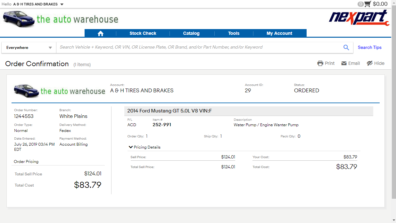Hide pricing with the Hide eye icon

[x=370, y=63]
